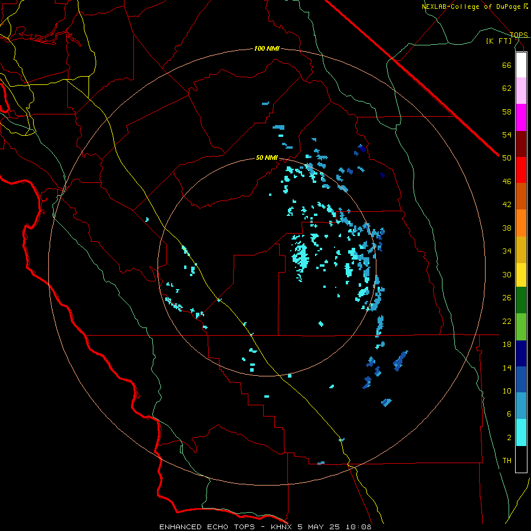This screenshot has width=531, height=531.
Task: Click the legend value "10"
Action: point(507,391)
